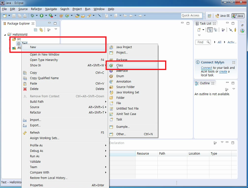Choose Source Folder in New submenu
The height and width of the screenshot is (188, 248).
click(133, 87)
